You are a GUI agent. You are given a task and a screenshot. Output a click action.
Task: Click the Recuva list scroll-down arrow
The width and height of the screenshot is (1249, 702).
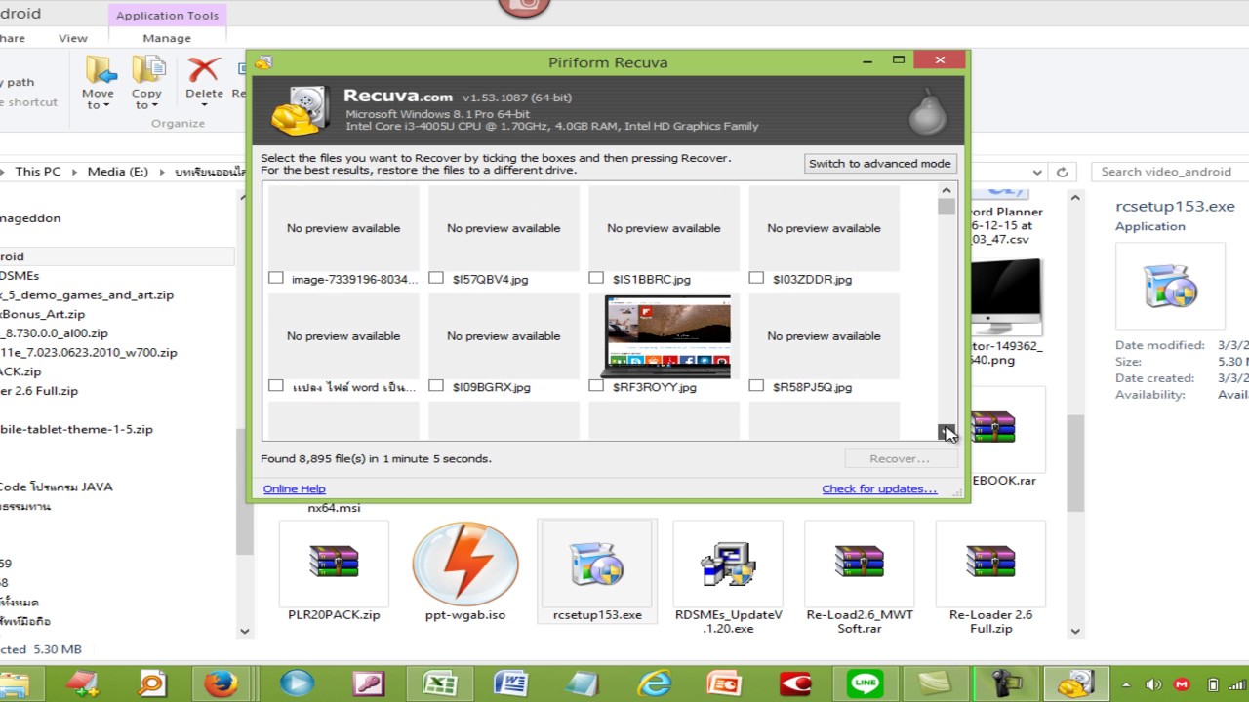947,431
